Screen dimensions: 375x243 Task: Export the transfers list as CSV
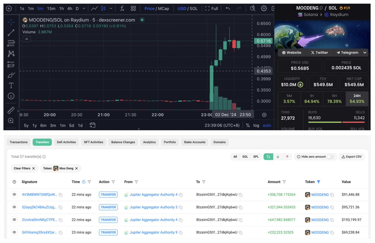click(351, 156)
